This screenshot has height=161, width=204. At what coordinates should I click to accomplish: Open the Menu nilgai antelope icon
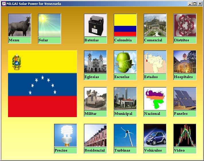point(20,25)
